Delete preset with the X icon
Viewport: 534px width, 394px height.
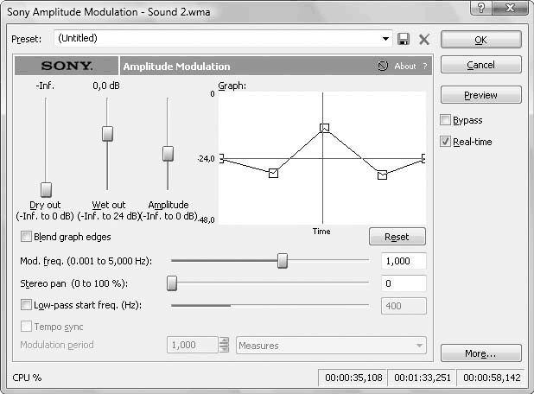click(x=424, y=39)
